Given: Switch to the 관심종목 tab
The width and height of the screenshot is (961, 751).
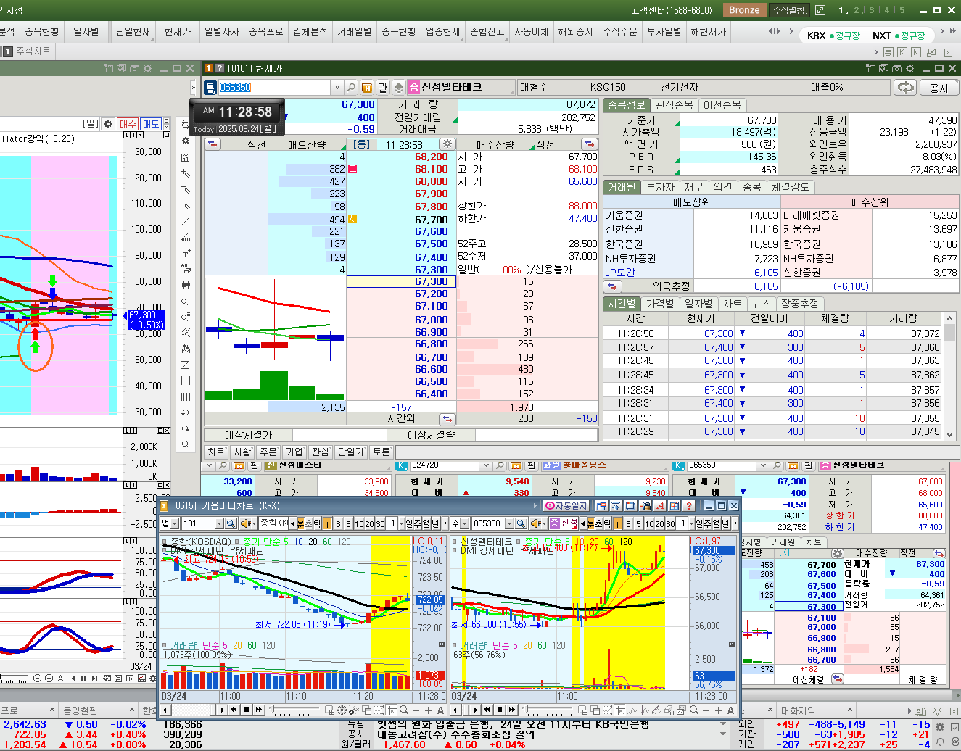Looking at the screenshot, I should [x=674, y=105].
